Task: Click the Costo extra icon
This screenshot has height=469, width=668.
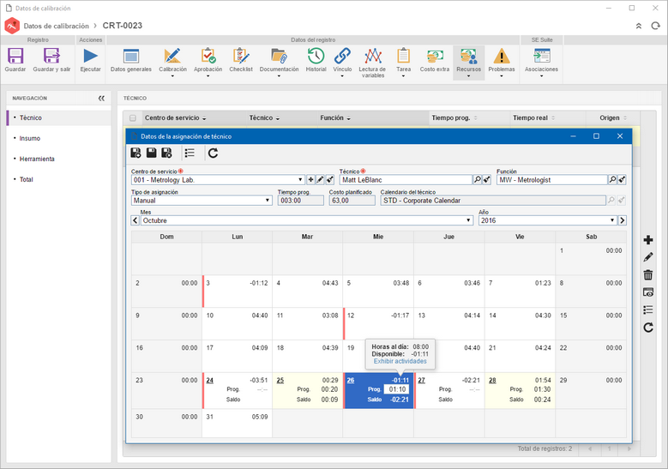Action: click(435, 56)
